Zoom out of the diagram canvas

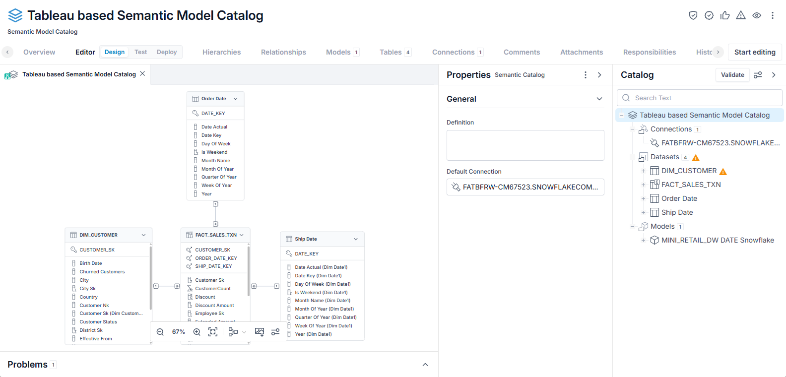click(160, 332)
